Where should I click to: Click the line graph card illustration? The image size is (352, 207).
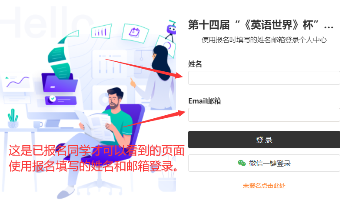pos(17,82)
